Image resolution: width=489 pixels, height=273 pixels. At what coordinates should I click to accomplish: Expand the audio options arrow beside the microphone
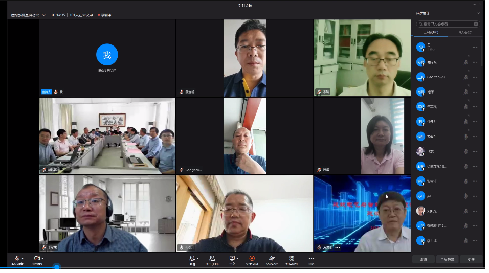[x=23, y=259]
